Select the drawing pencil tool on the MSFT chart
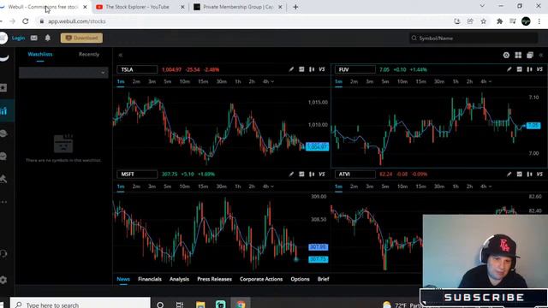This screenshot has width=548, height=308. click(x=291, y=174)
